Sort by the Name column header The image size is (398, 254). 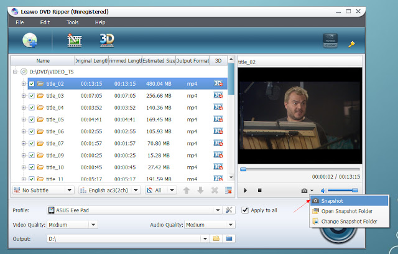[x=43, y=61]
